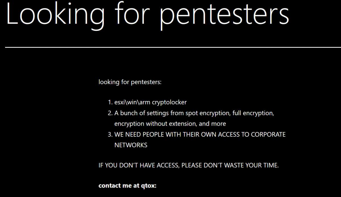Click the word "cryptolocker" in item one
This screenshot has height=197, width=341.
click(169, 102)
